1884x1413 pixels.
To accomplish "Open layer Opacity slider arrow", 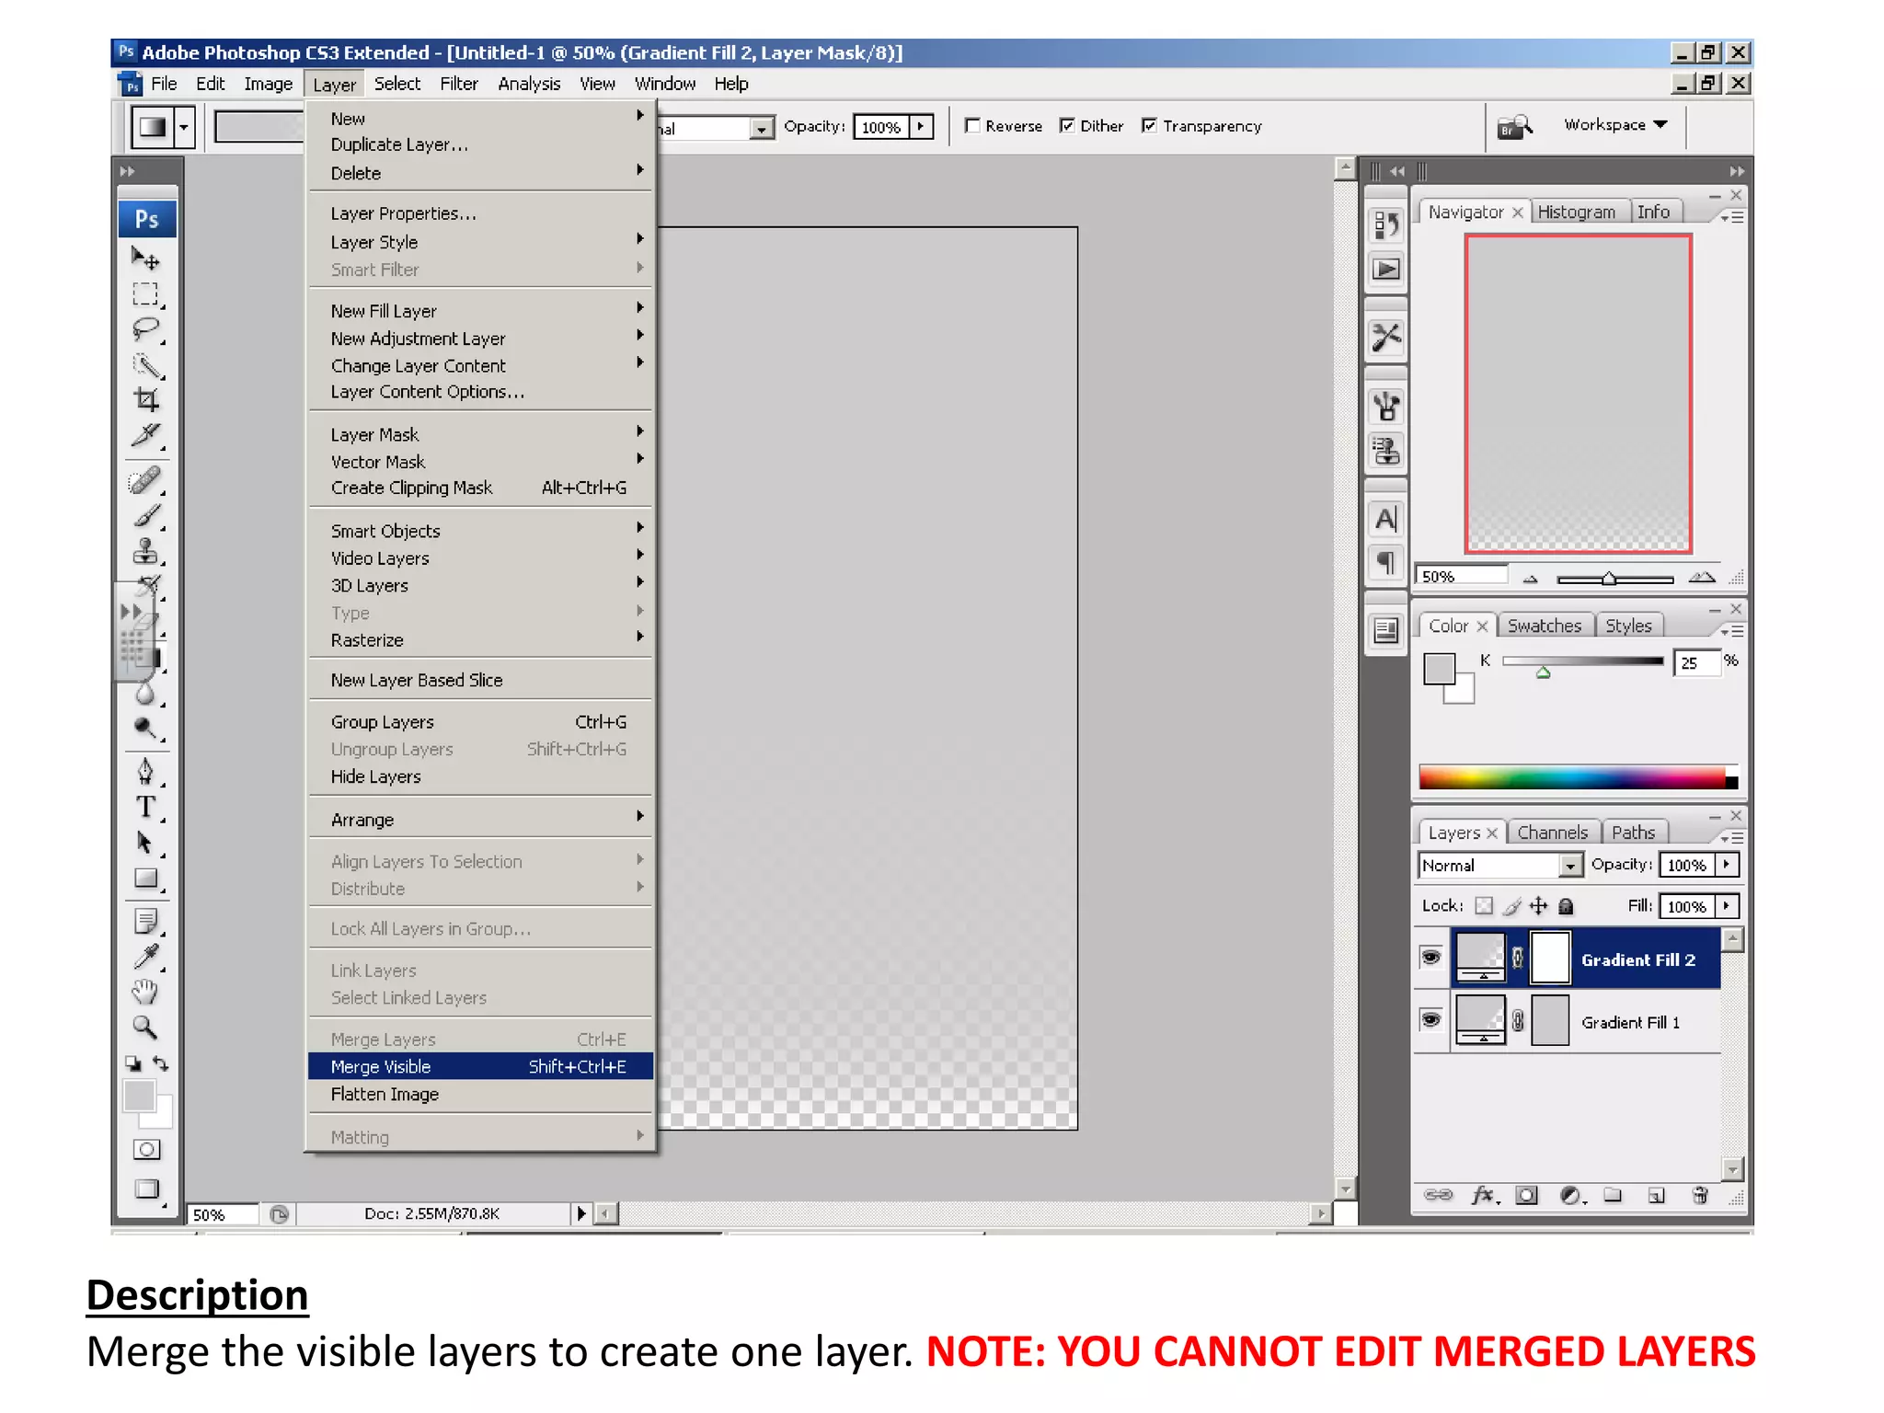I will (x=1728, y=865).
